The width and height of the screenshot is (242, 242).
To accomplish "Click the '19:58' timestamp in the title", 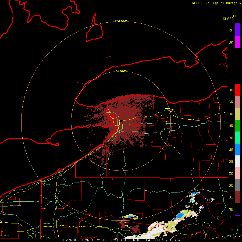I will [x=176, y=240].
